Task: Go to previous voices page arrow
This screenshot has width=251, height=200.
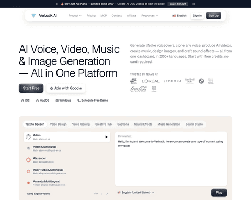Action: click(101, 194)
